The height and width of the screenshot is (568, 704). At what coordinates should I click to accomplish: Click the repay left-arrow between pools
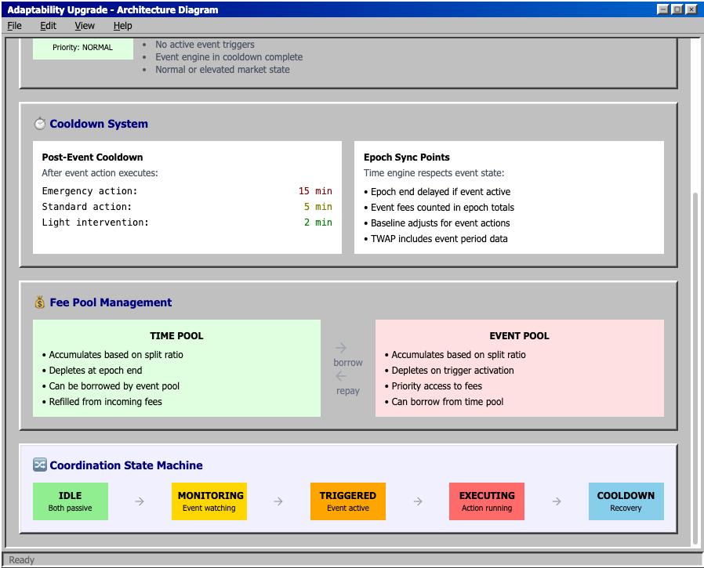pos(341,376)
